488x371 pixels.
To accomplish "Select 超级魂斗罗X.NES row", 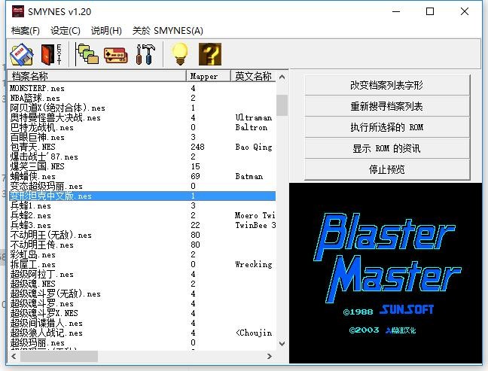I will click(142, 313).
